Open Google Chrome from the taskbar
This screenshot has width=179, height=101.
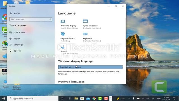point(94,98)
